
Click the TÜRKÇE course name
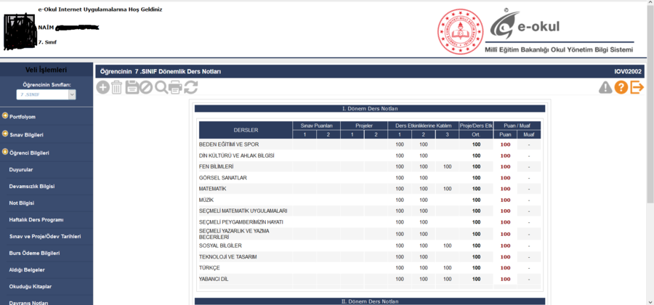coord(209,268)
